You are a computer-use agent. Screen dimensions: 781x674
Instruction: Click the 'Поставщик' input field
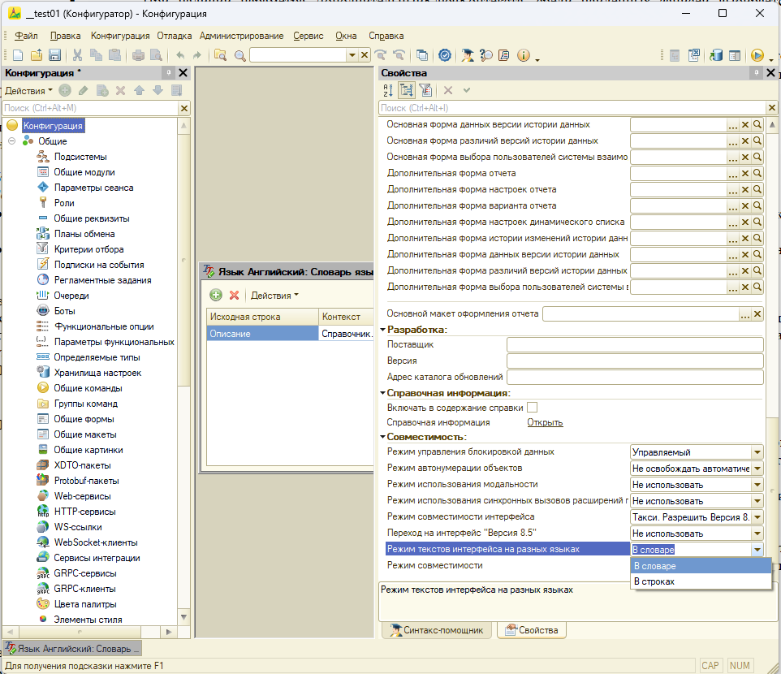(635, 345)
